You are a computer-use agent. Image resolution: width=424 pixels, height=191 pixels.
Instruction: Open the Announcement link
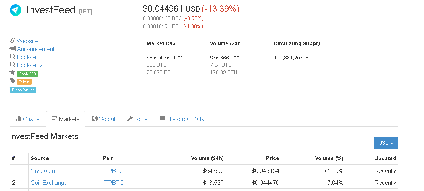[x=36, y=49]
